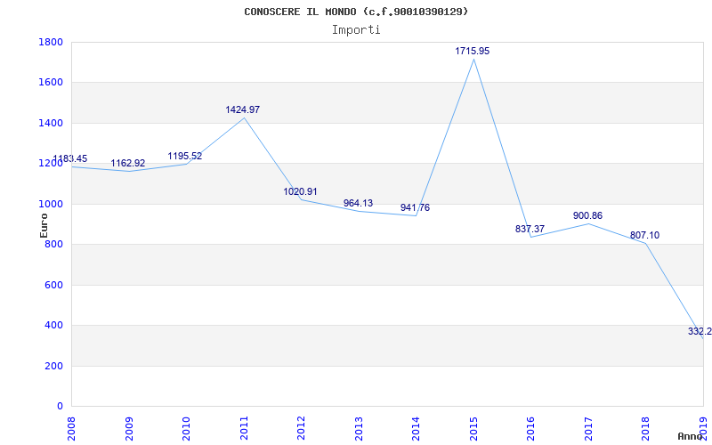Click the 2009 year axis label
The height and width of the screenshot is (445, 712).
(129, 429)
